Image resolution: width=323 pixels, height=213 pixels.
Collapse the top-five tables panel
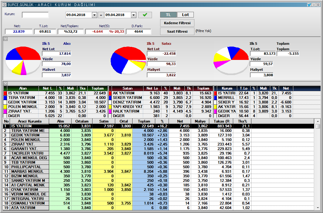(5, 83)
